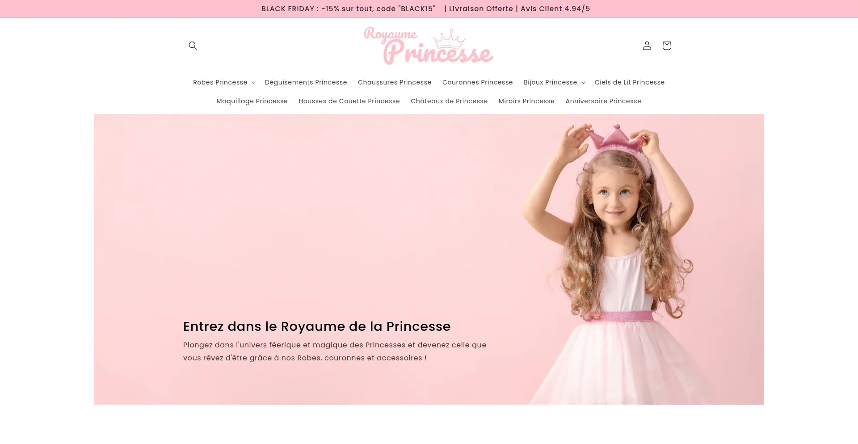The height and width of the screenshot is (444, 858).
Task: Click the account login icon
Action: [x=647, y=45]
